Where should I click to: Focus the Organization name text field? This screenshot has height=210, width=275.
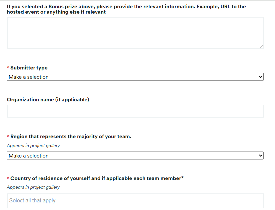(135, 111)
